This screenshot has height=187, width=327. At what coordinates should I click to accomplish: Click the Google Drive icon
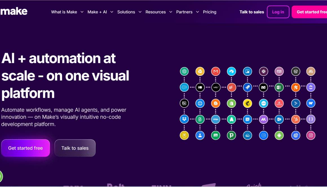tap(200, 71)
